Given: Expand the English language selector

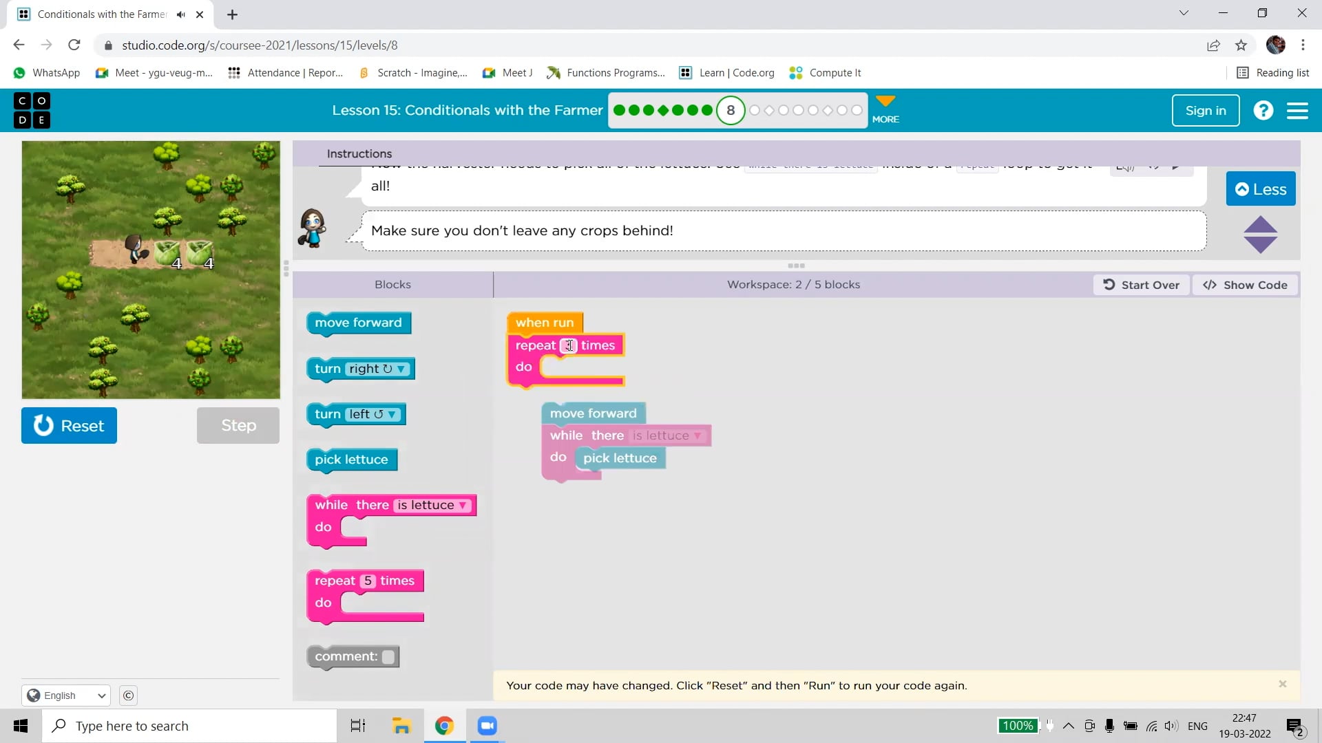Looking at the screenshot, I should [x=66, y=696].
